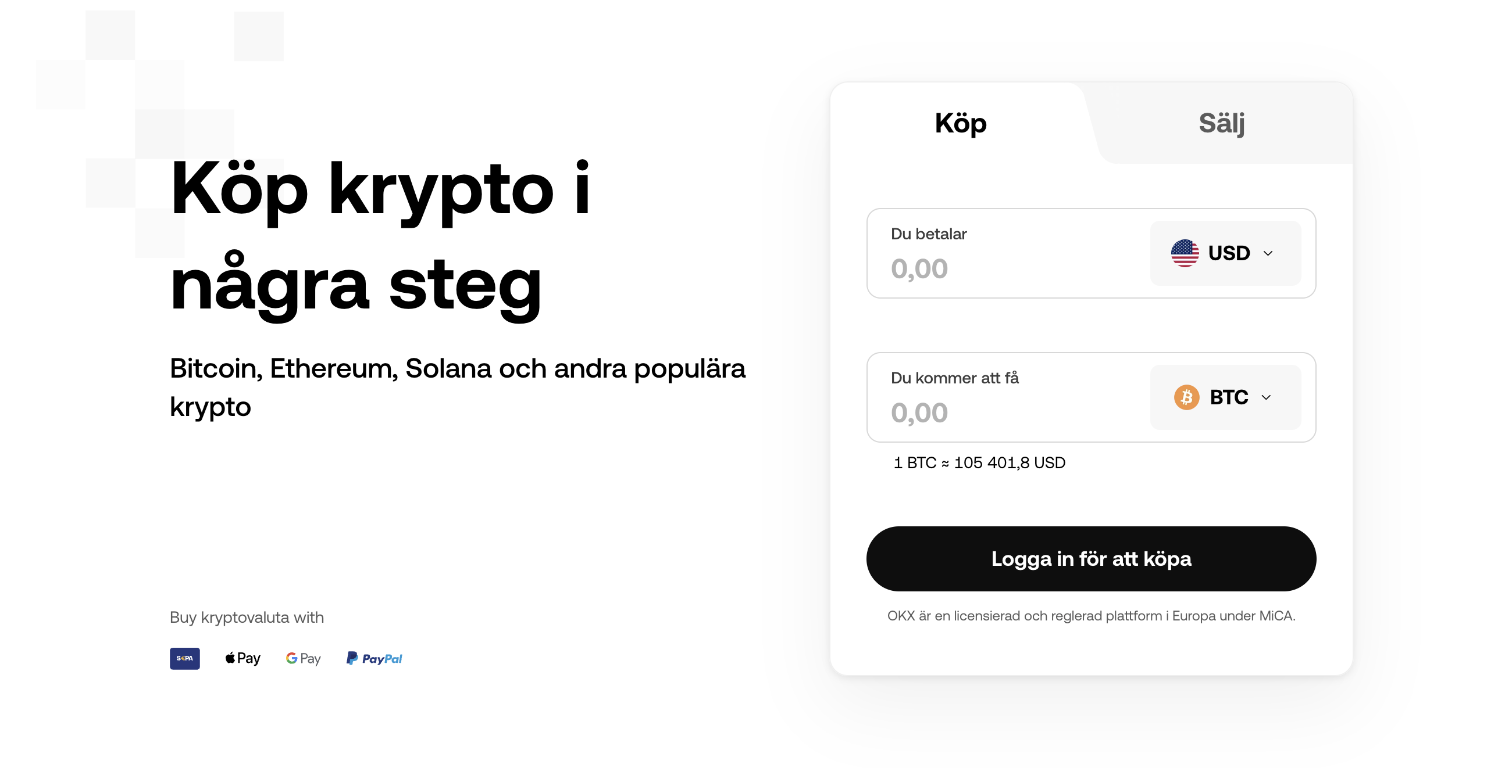Click the Buy kryptovaluta with label
Screen dimensions: 1505x768
coord(247,617)
